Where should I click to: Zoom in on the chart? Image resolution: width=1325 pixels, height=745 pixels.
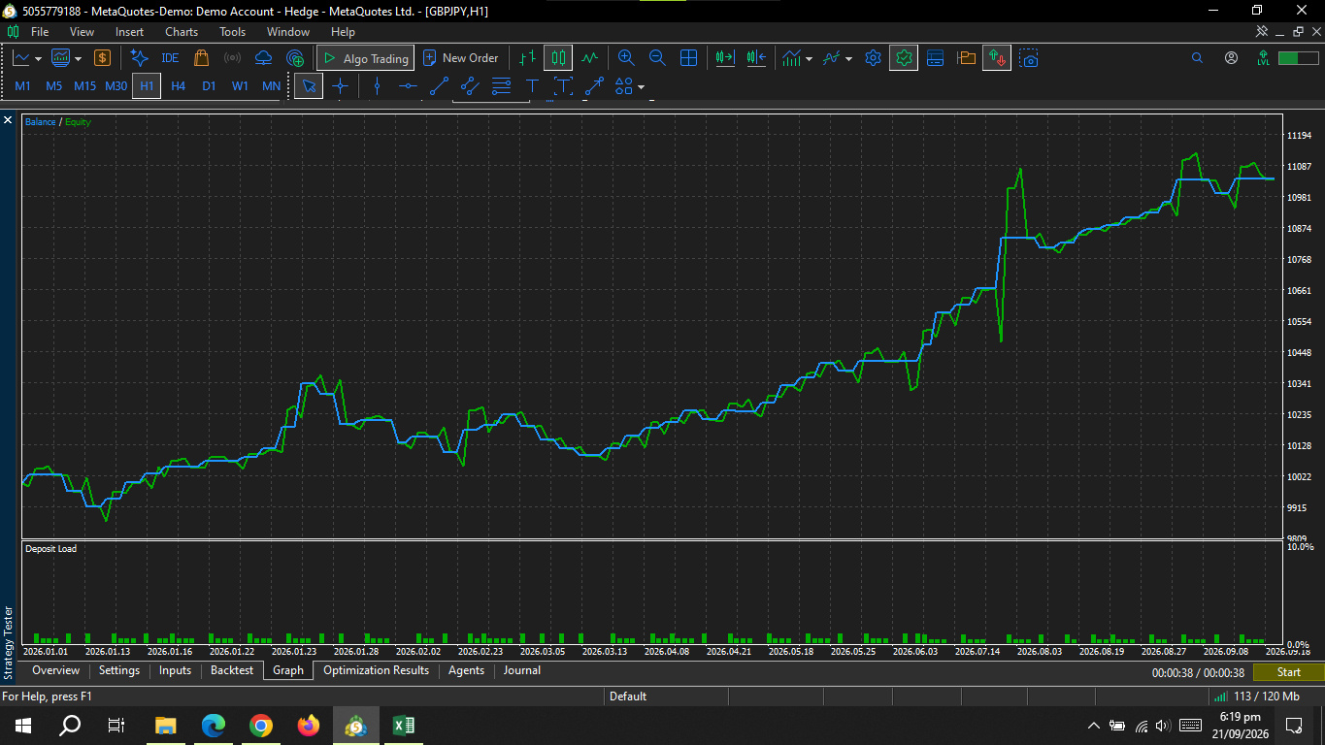click(x=626, y=58)
